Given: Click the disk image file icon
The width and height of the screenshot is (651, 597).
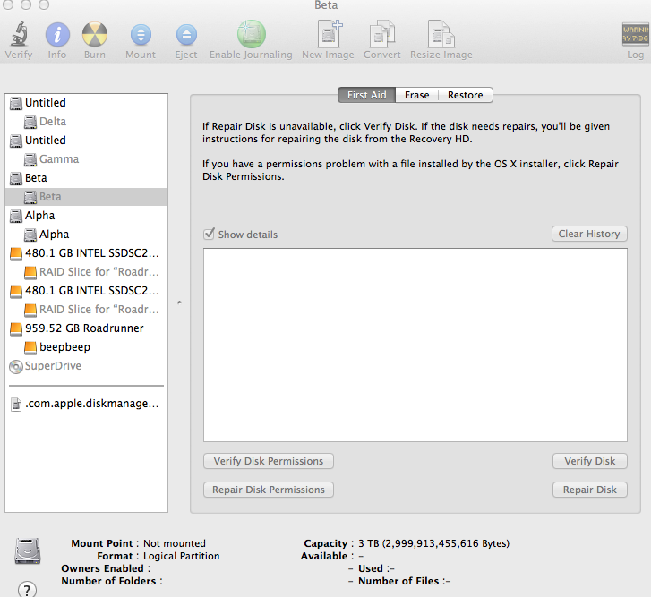Looking at the screenshot, I should tap(16, 404).
